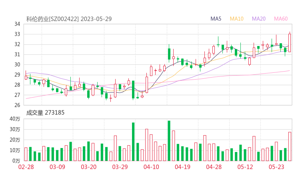This screenshot has width=296, height=176.
Task: Click the 03-09 date axis label
Action: point(57,167)
